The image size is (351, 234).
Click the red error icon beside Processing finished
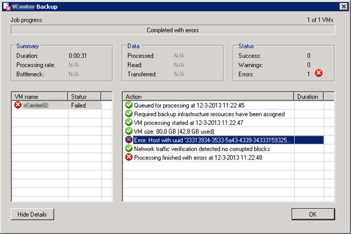129,157
